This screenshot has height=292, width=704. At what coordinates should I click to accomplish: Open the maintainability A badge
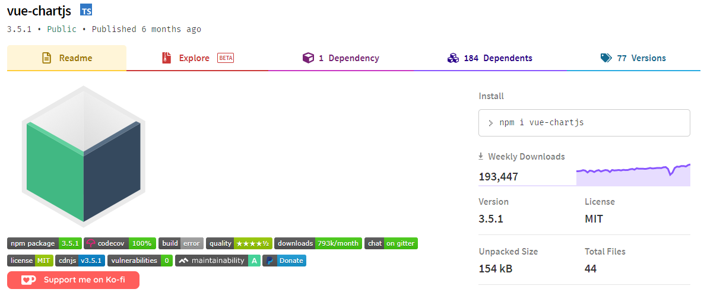tap(218, 261)
